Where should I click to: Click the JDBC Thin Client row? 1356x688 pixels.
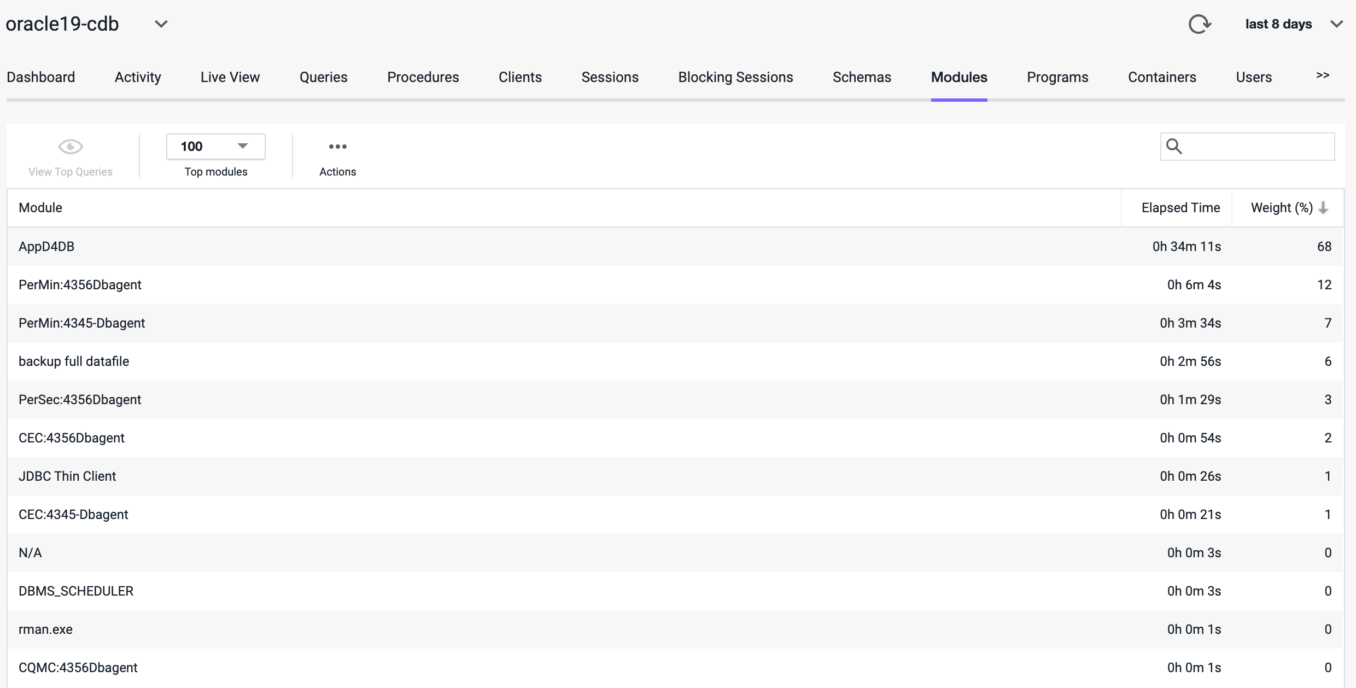67,476
